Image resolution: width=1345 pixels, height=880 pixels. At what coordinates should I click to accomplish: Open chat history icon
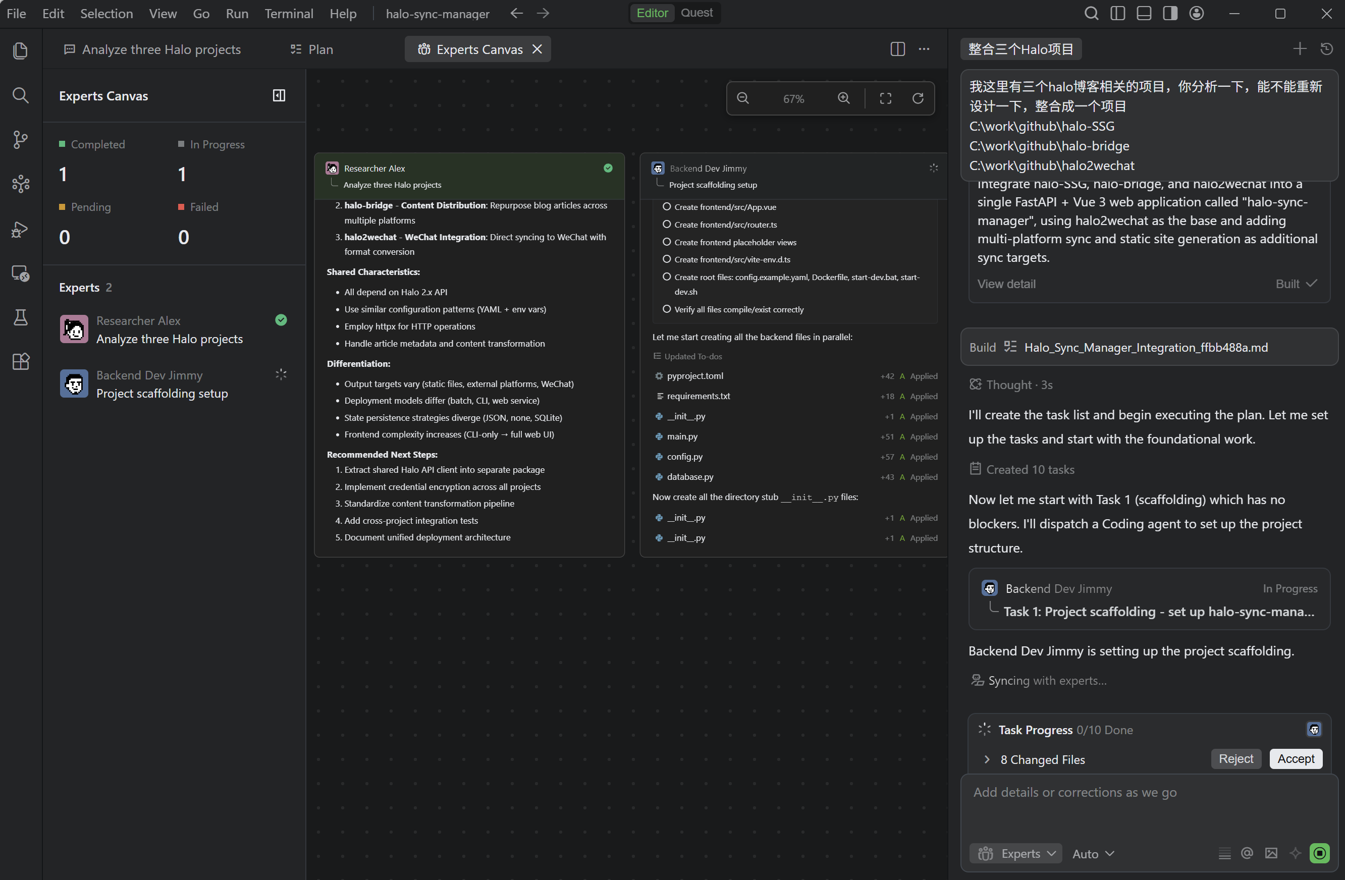pyautogui.click(x=1327, y=49)
